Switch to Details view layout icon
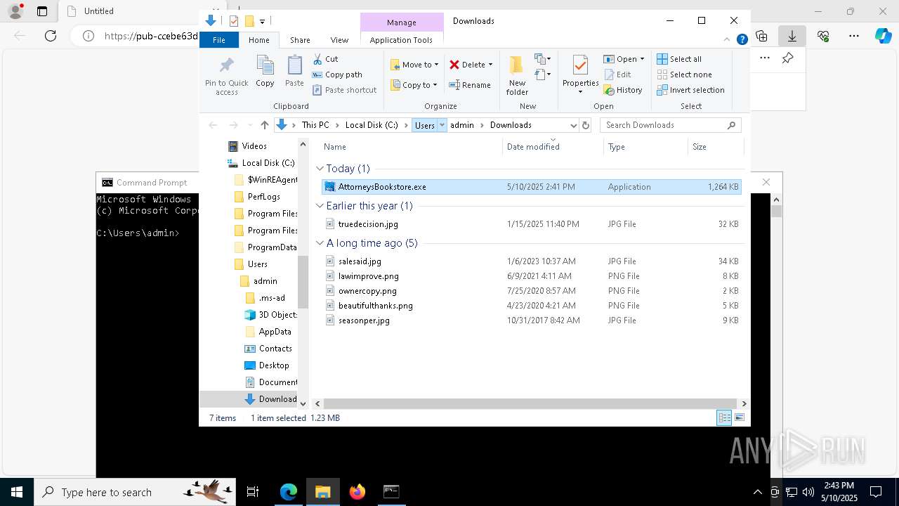This screenshot has width=899, height=506. point(724,418)
